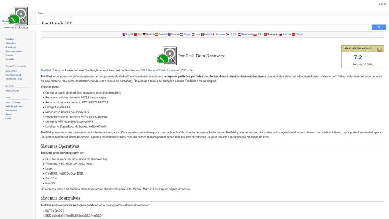Open Lilo Password in the sidebar
389x219 pixels.
pos(13,75)
